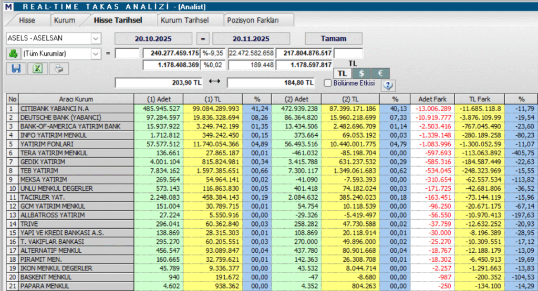The height and width of the screenshot is (291, 538).
Task: Switch currency to euro (€)
Action: tap(380, 73)
